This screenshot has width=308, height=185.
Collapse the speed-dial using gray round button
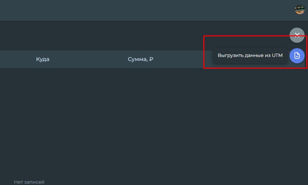point(297,35)
